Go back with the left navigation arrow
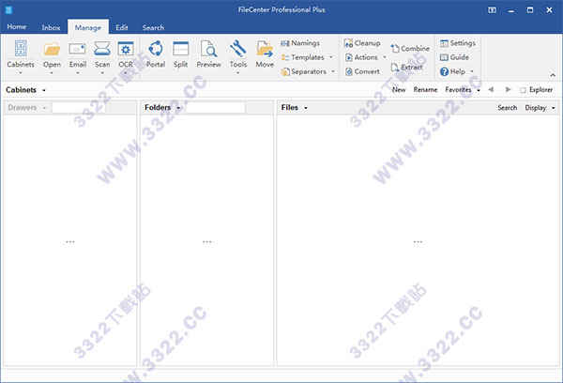This screenshot has width=563, height=383. coord(491,89)
